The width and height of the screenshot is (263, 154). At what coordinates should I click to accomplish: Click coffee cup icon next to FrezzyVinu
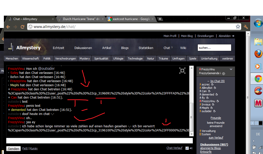pos(218,101)
